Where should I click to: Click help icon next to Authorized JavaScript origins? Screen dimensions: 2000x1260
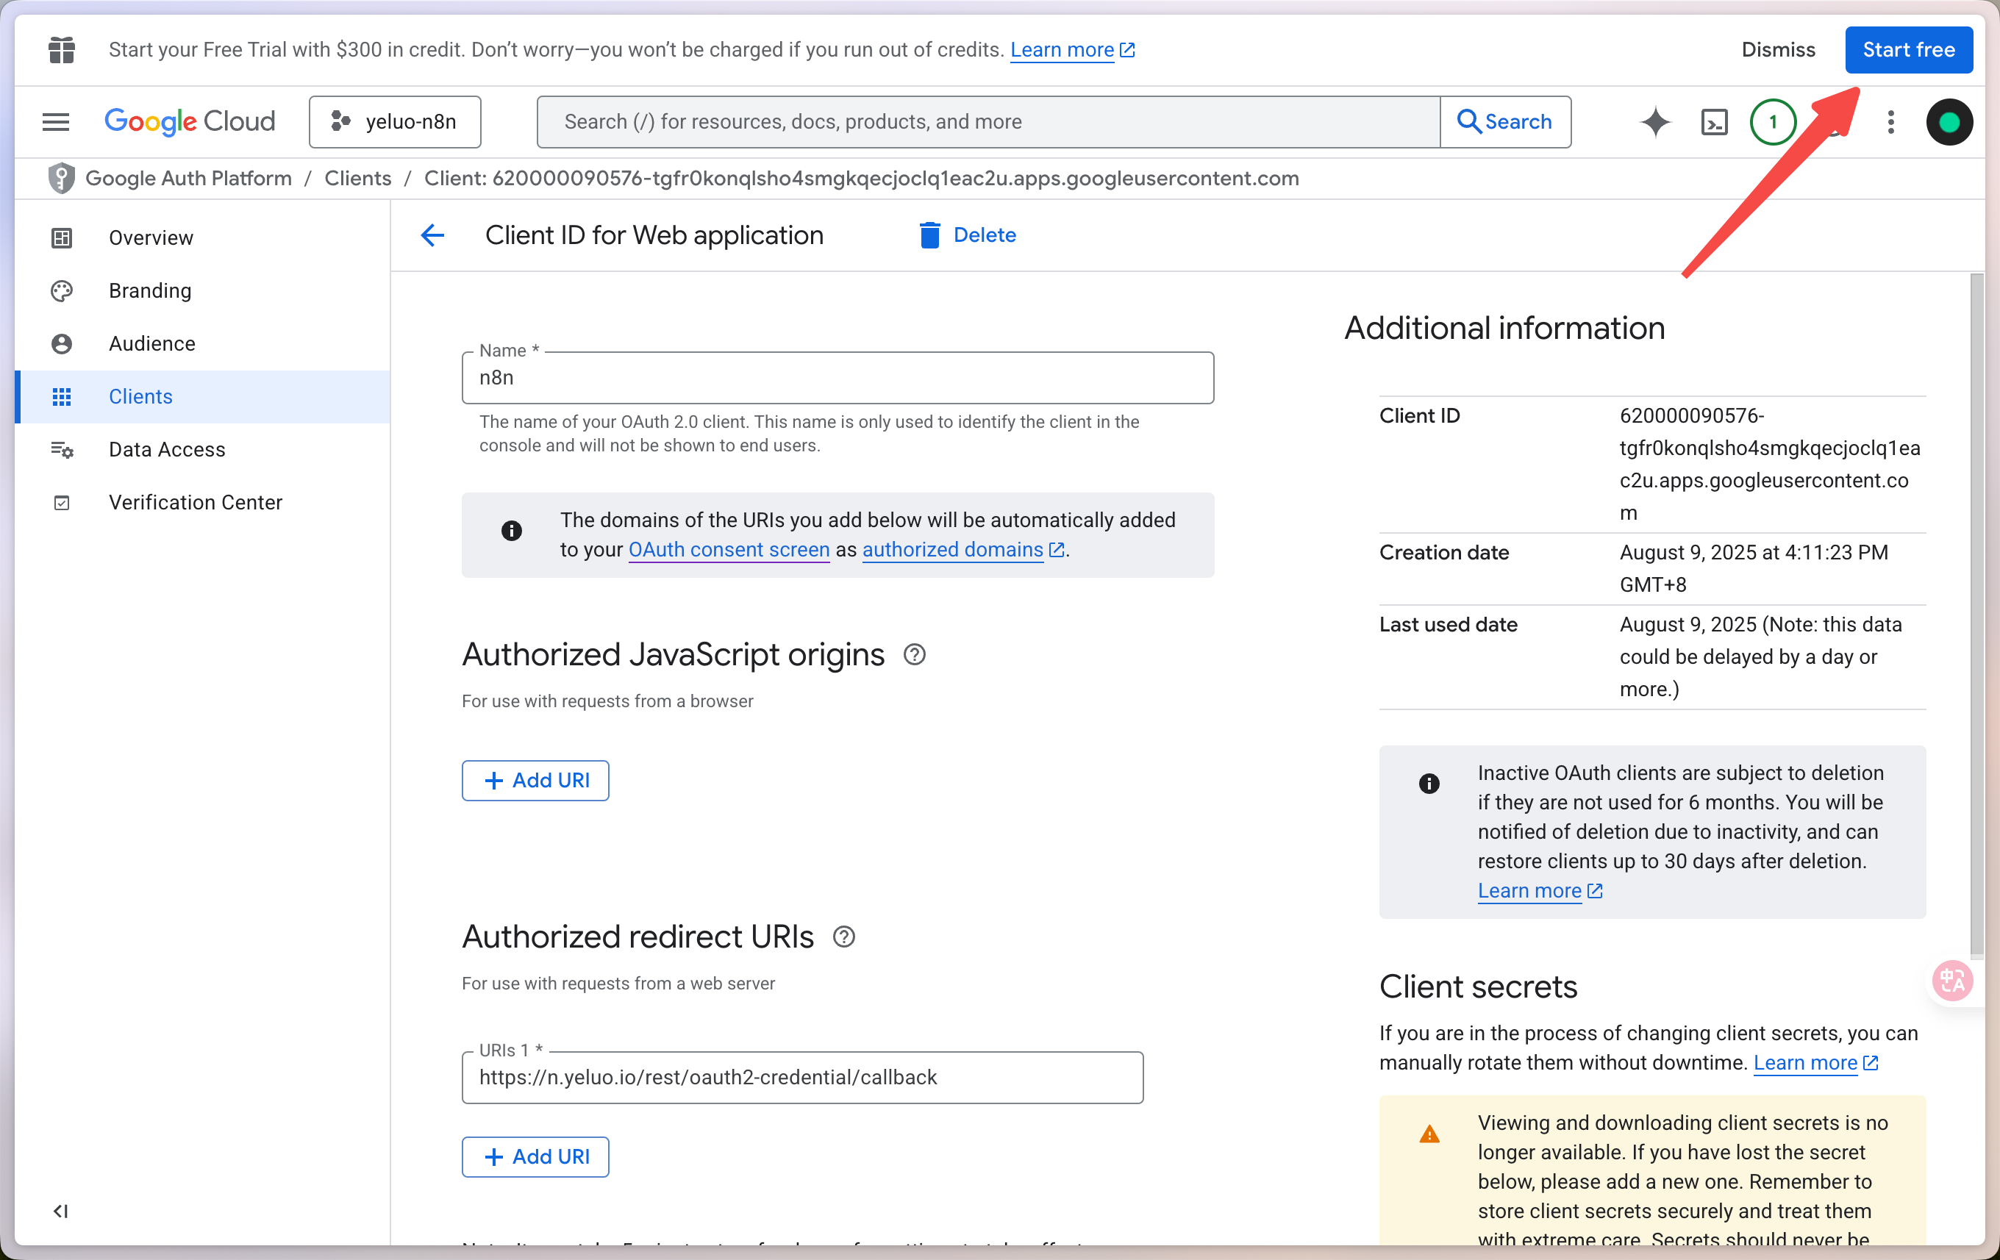(x=915, y=654)
